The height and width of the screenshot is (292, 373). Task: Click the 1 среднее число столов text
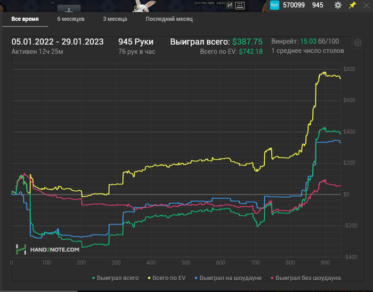(x=307, y=51)
